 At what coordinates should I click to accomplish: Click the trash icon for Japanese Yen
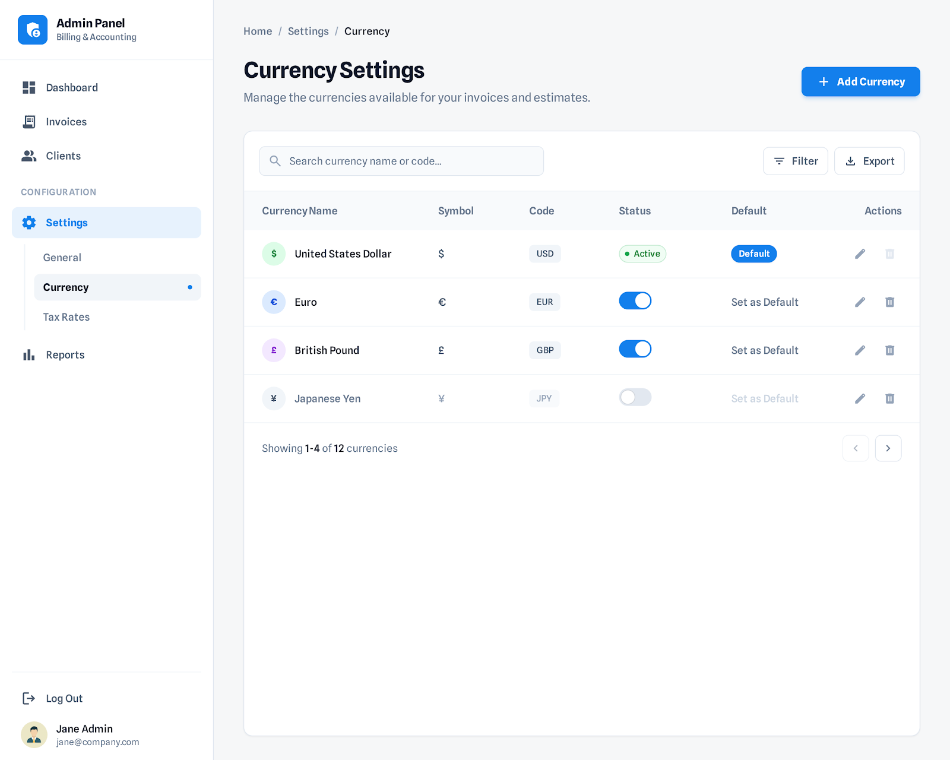pyautogui.click(x=889, y=398)
